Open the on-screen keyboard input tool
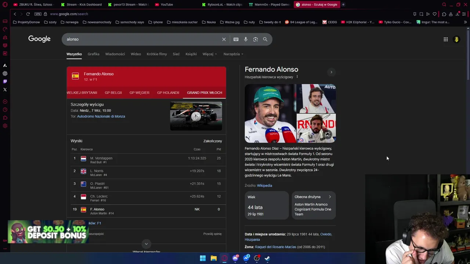 [236, 39]
